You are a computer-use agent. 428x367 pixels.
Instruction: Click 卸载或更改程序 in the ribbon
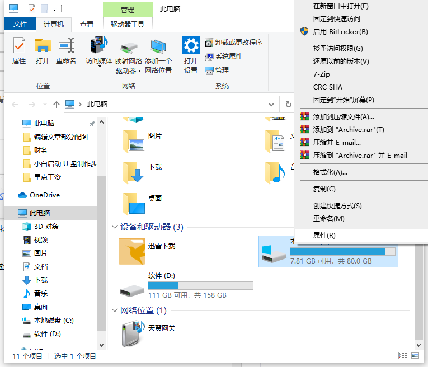tap(233, 43)
